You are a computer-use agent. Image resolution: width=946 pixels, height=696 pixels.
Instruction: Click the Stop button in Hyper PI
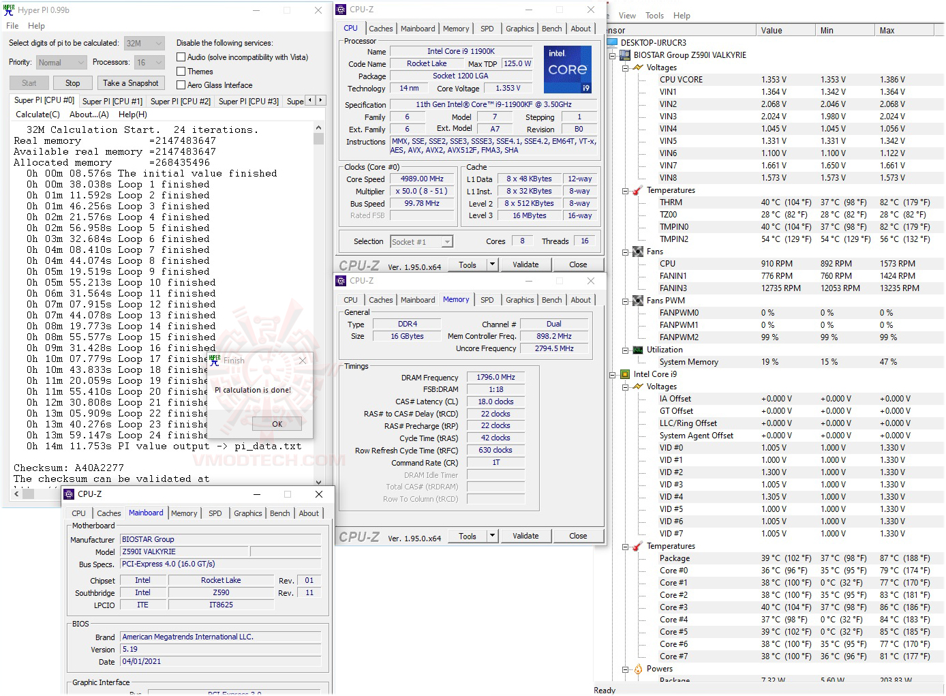tap(72, 82)
